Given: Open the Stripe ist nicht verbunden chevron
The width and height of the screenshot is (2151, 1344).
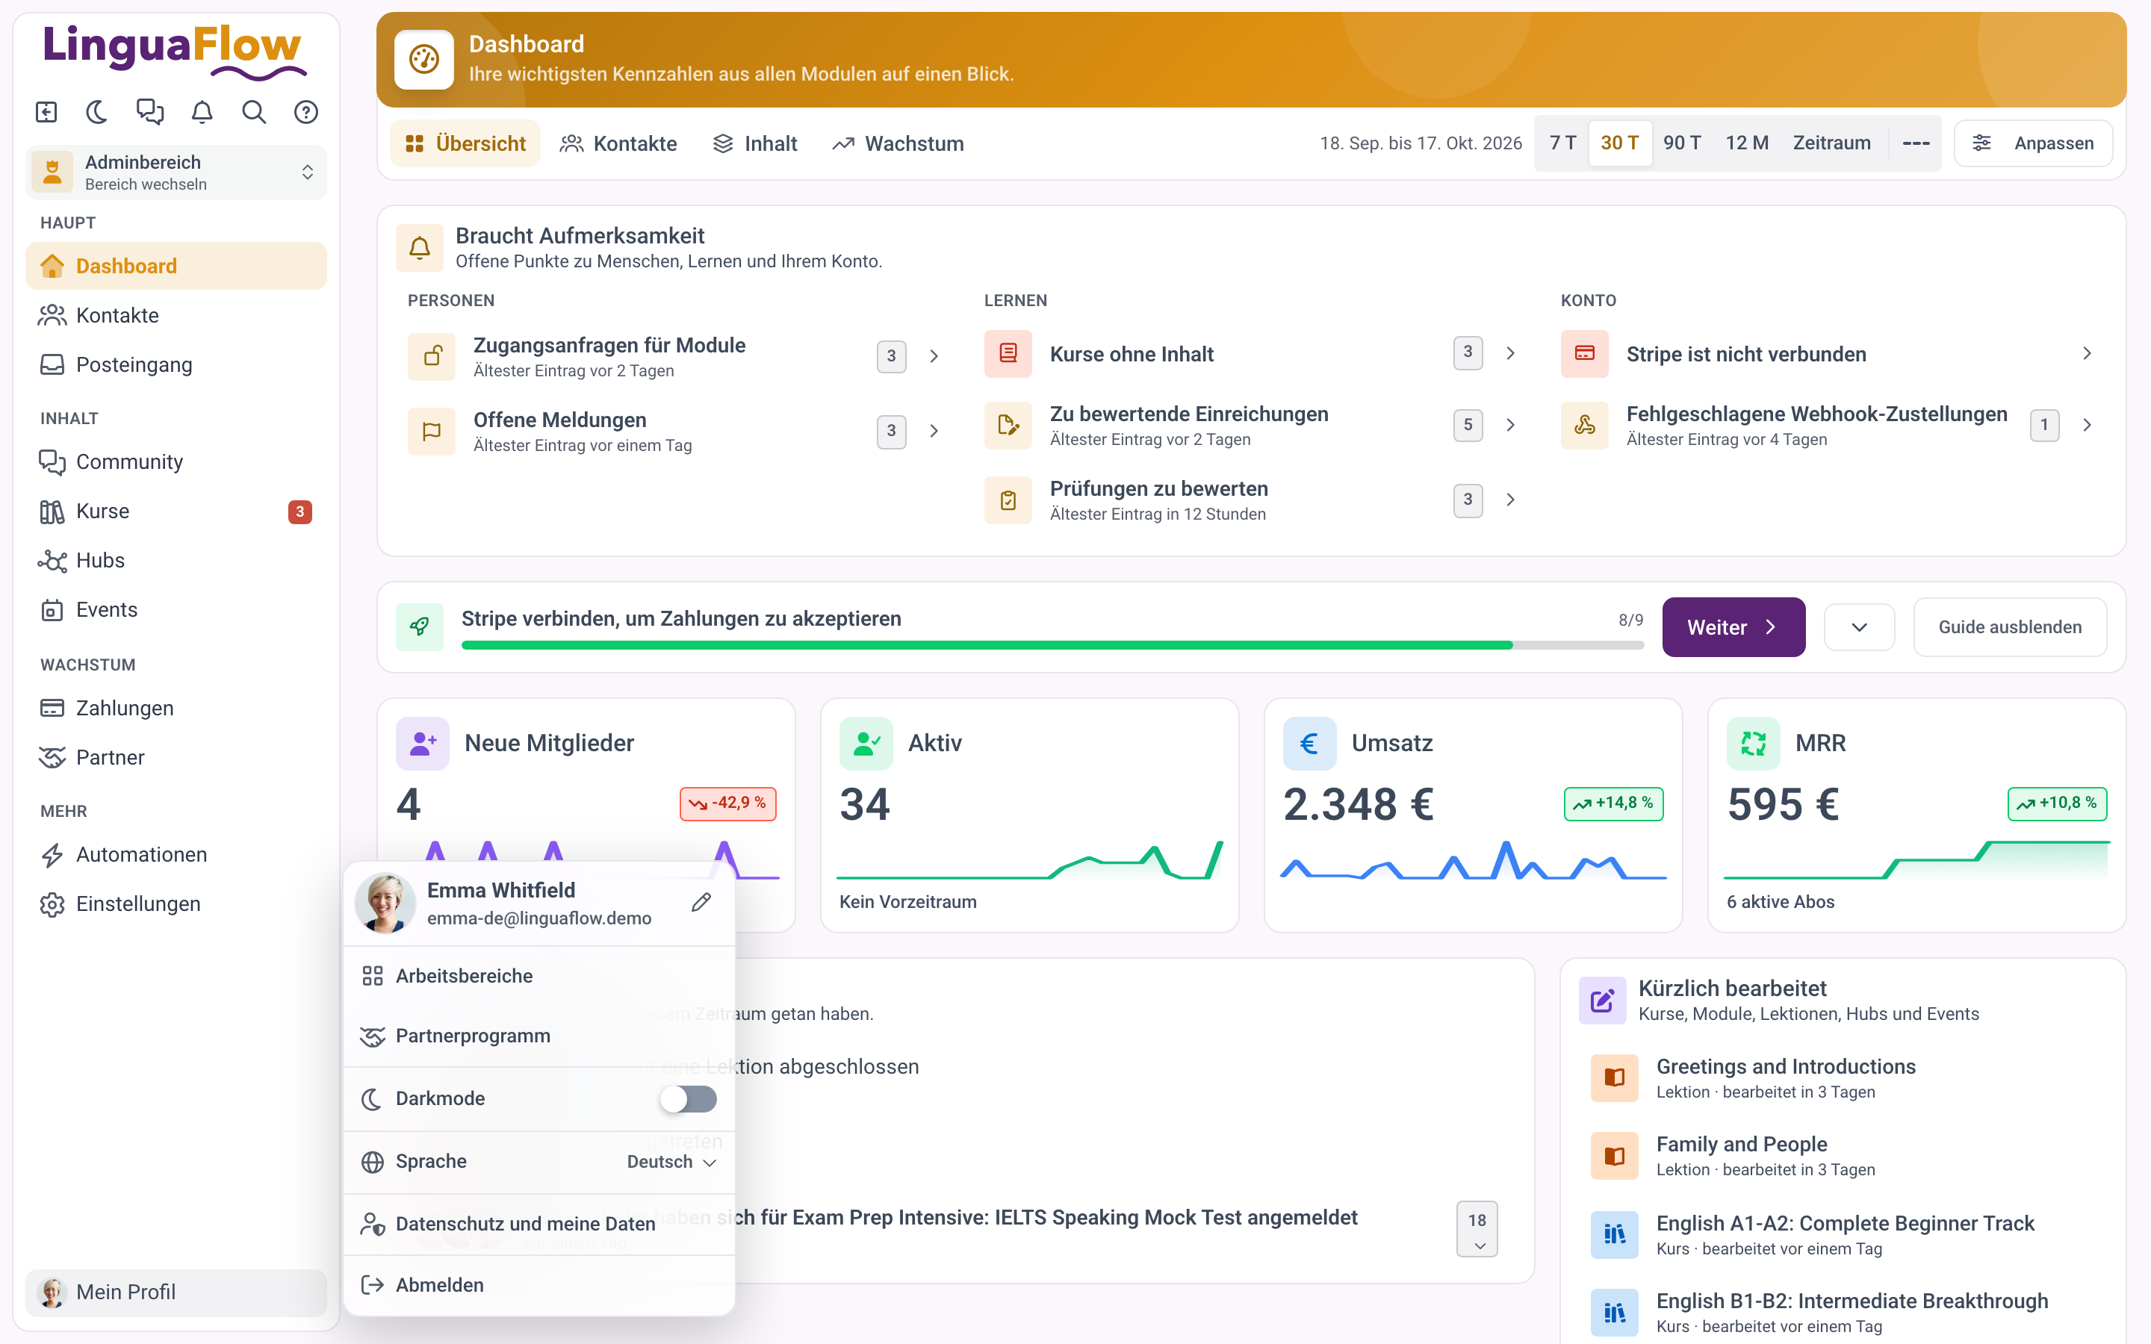Looking at the screenshot, I should point(2086,354).
